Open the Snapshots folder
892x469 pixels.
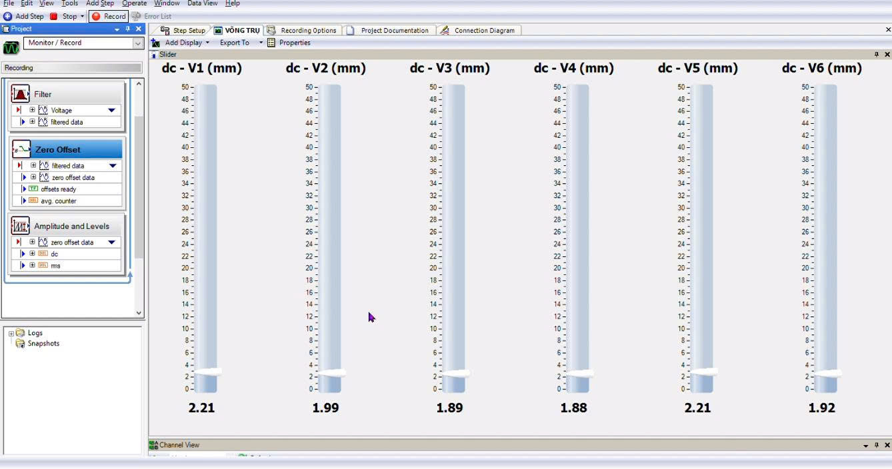[x=43, y=344]
